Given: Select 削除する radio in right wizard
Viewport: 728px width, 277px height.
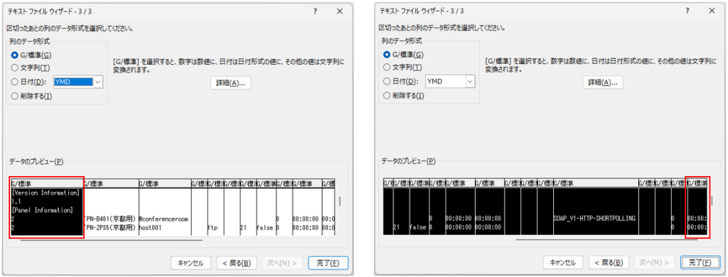Looking at the screenshot, I should 387,96.
